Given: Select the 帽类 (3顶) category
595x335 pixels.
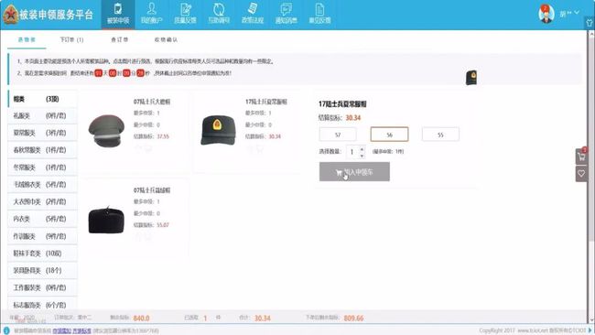Looking at the screenshot, I should (x=42, y=99).
